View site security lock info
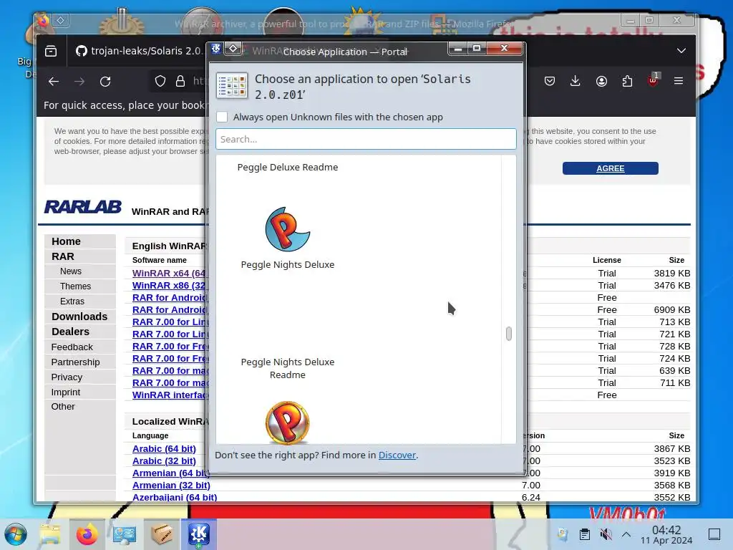733x550 pixels. [x=180, y=82]
